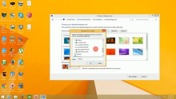This screenshot has height=99, width=176.
Task: Open the Recycle Bin desktop icon
Action: [x=4, y=4]
